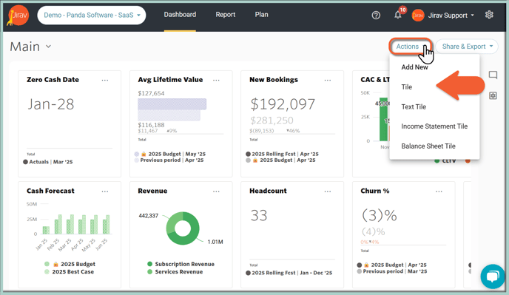
Task: Switch to the Plan tab
Action: click(261, 15)
